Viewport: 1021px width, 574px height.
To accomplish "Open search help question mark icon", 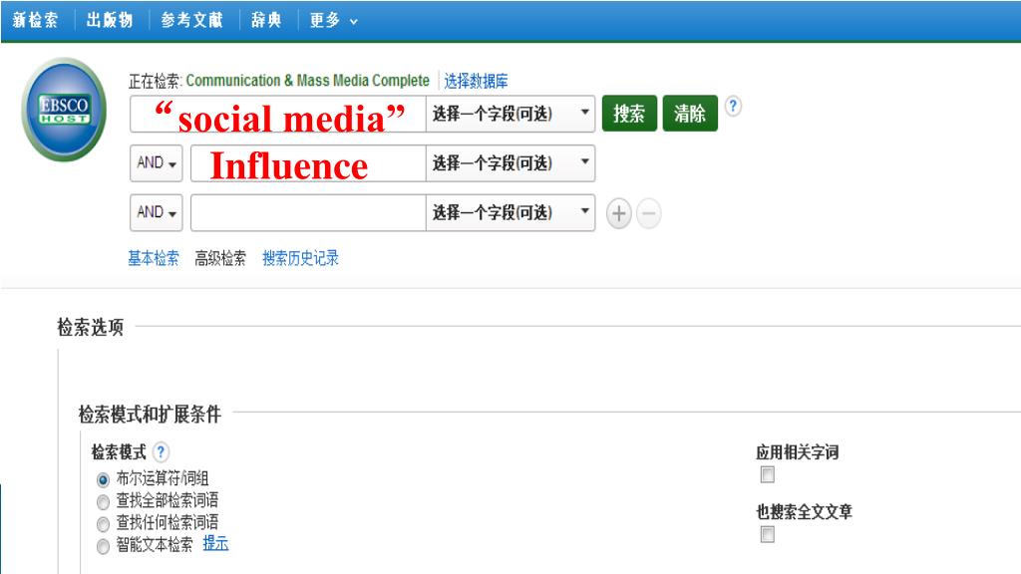I will [733, 106].
